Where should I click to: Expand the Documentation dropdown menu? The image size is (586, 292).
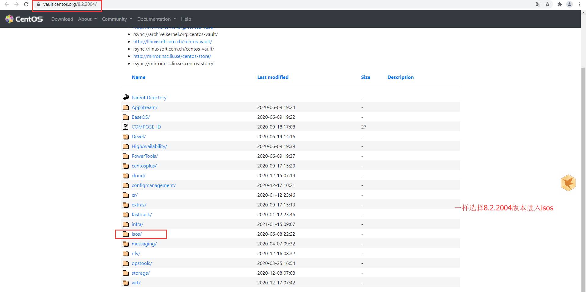click(157, 19)
